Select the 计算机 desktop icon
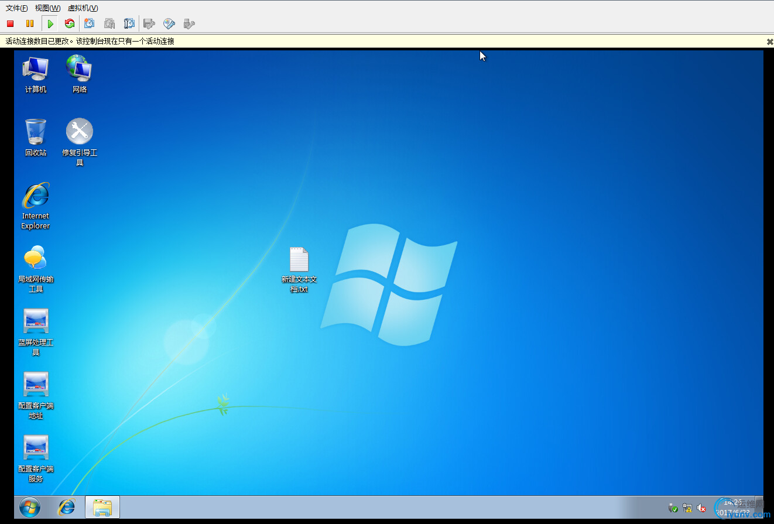Viewport: 774px width, 524px height. pyautogui.click(x=36, y=74)
